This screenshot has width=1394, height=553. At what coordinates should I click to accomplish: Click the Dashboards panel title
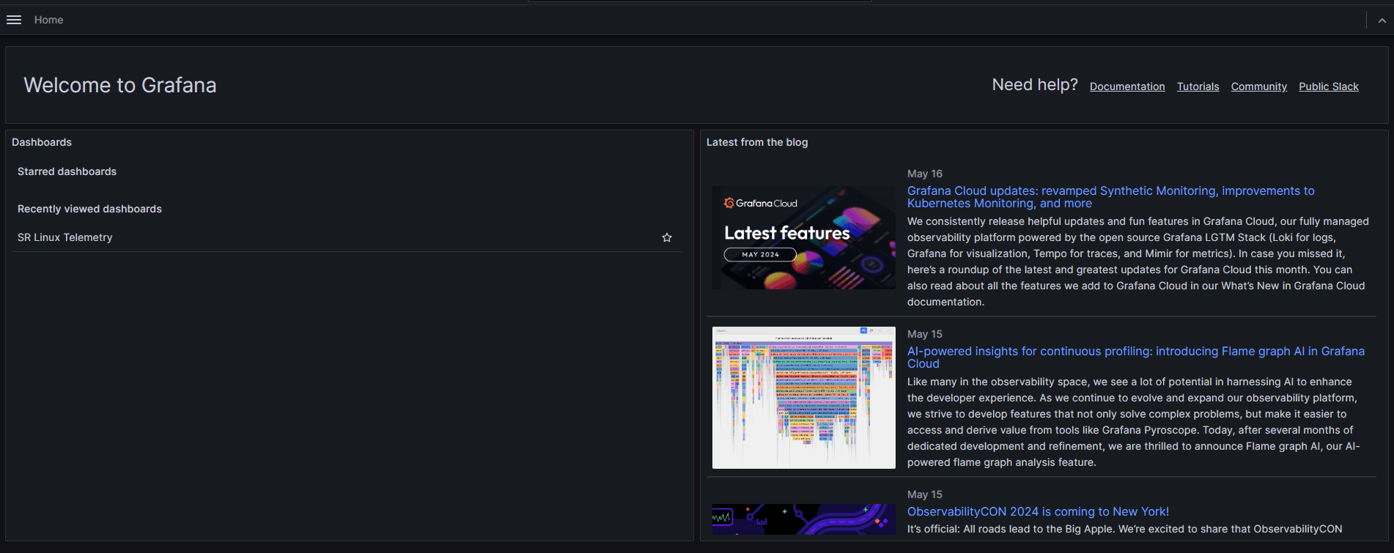[42, 142]
